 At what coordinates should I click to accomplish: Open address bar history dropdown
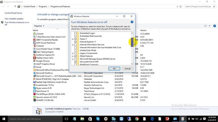pos(177,6)
